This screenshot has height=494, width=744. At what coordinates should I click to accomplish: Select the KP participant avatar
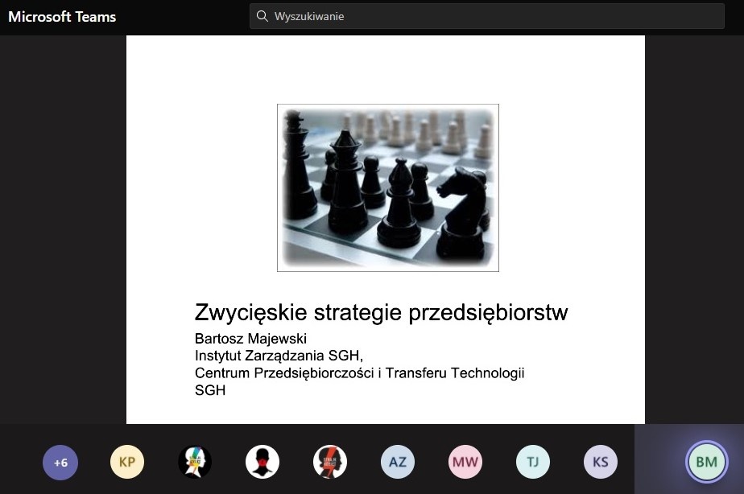(127, 462)
